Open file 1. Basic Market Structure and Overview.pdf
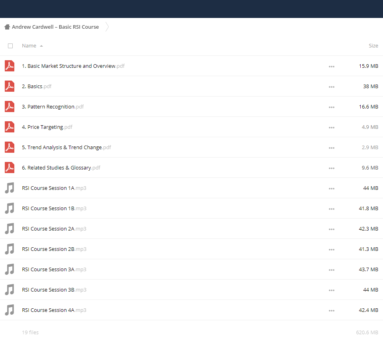Viewport: 383px width, 343px height. pyautogui.click(x=73, y=66)
